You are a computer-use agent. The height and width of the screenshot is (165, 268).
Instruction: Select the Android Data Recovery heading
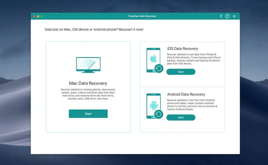tap(186, 94)
